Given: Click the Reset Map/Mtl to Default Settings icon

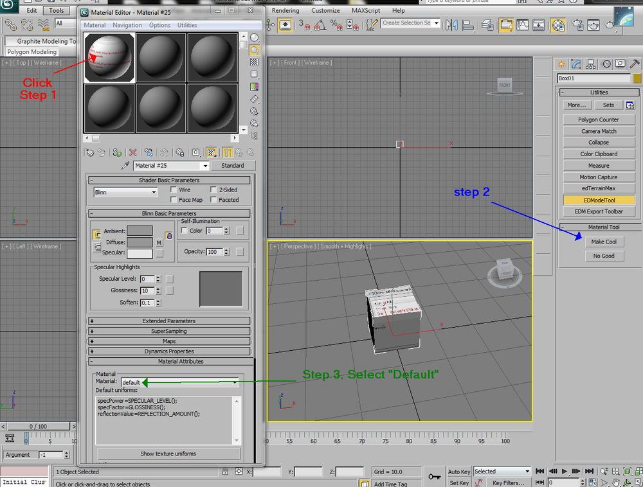Looking at the screenshot, I should [x=132, y=153].
